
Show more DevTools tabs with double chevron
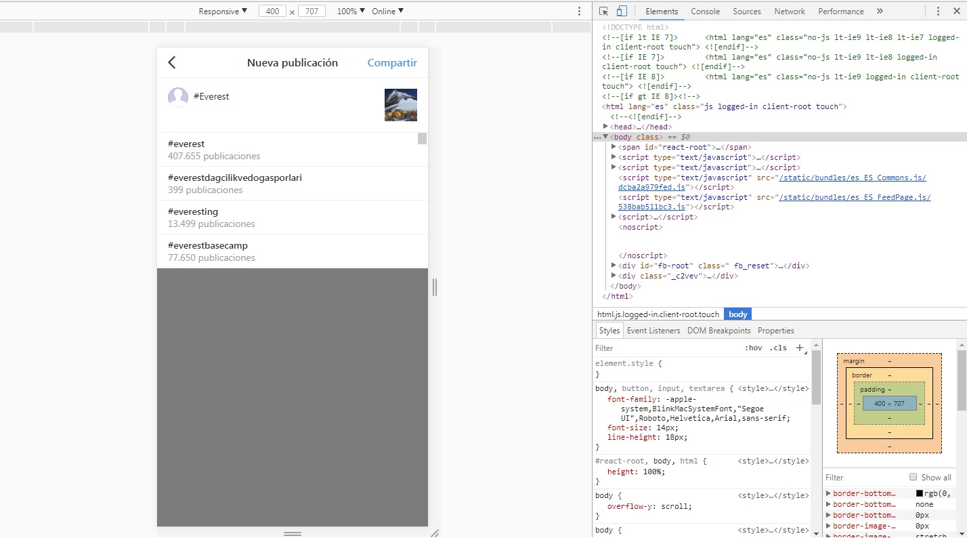click(880, 12)
